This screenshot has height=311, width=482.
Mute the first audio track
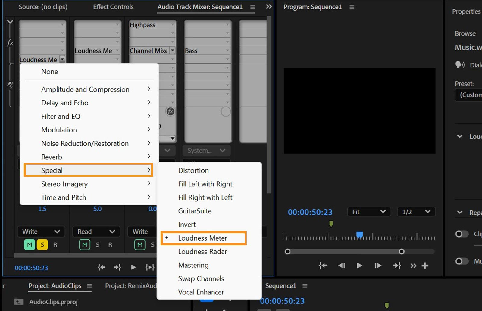click(x=29, y=244)
